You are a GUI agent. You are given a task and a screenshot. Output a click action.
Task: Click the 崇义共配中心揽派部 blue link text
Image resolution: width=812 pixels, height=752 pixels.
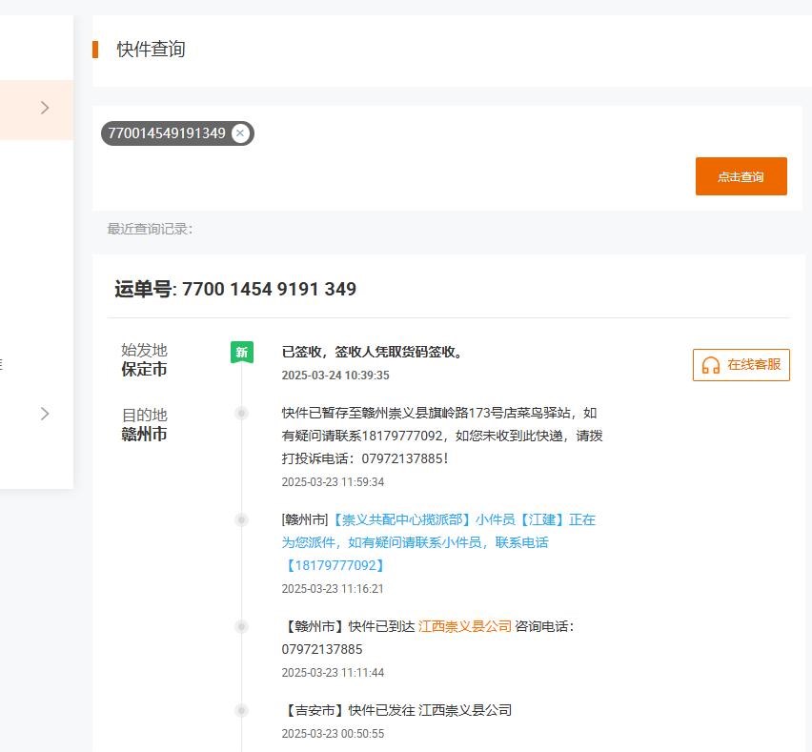coord(399,519)
